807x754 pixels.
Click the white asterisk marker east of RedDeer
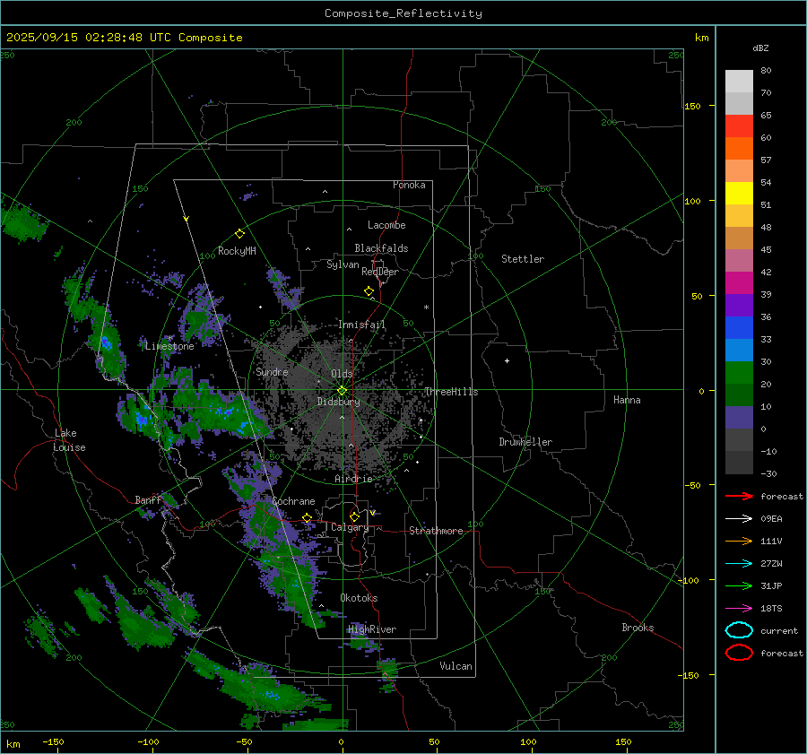pyautogui.click(x=426, y=308)
